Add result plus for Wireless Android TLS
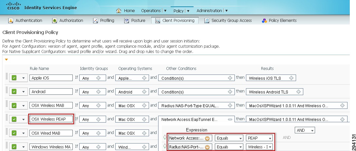356x151 pixels. (299, 92)
